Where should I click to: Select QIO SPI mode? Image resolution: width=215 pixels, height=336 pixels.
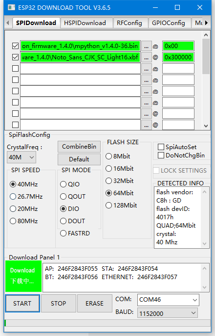(x=70, y=184)
